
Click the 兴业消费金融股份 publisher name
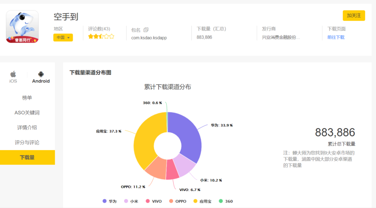[x=281, y=37]
